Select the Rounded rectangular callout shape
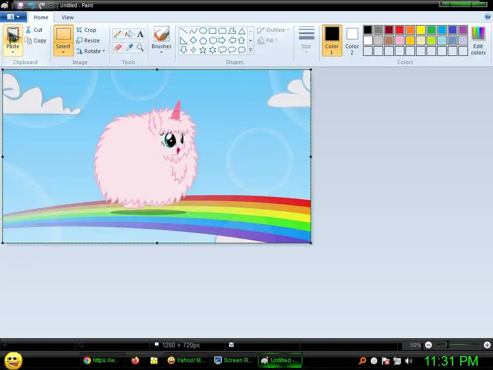Image resolution: width=493 pixels, height=370 pixels. point(222,50)
